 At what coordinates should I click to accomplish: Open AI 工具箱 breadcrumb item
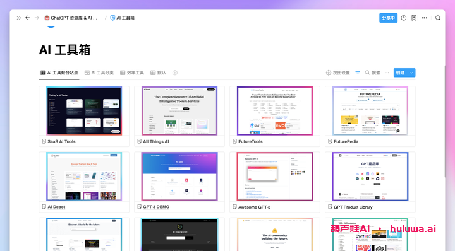coord(123,18)
